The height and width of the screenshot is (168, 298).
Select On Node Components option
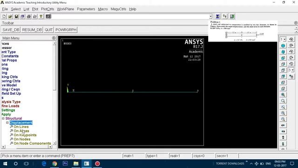click(x=32, y=143)
